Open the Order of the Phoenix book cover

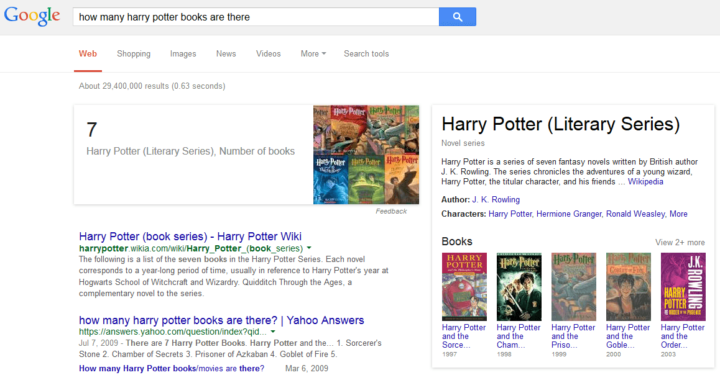[683, 286]
